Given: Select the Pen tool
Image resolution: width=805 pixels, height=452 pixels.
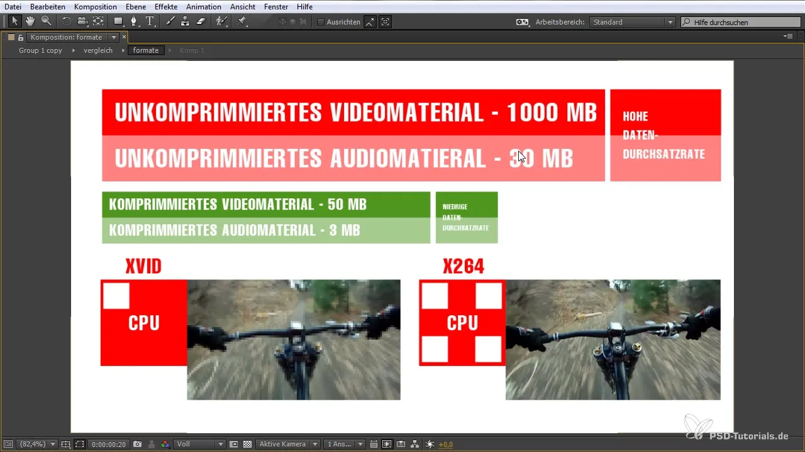Looking at the screenshot, I should (134, 21).
